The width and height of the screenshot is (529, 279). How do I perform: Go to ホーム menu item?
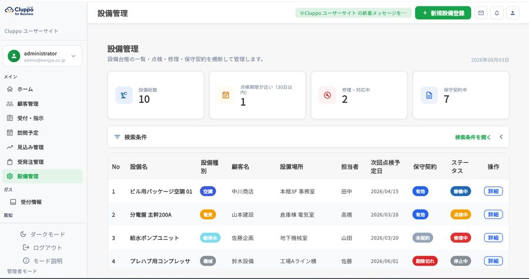(x=42, y=89)
